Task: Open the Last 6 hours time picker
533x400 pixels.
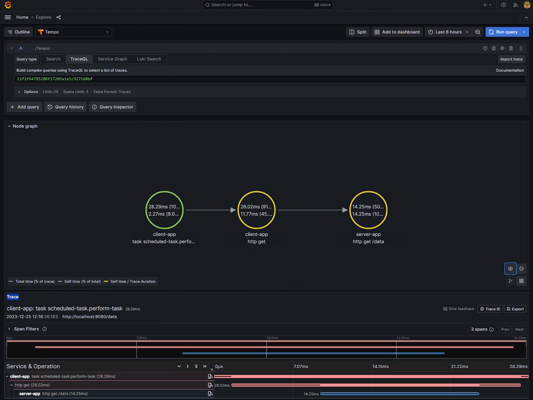Action: point(448,32)
